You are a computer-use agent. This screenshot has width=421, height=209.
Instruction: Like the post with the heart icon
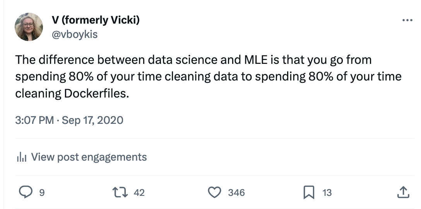(214, 192)
